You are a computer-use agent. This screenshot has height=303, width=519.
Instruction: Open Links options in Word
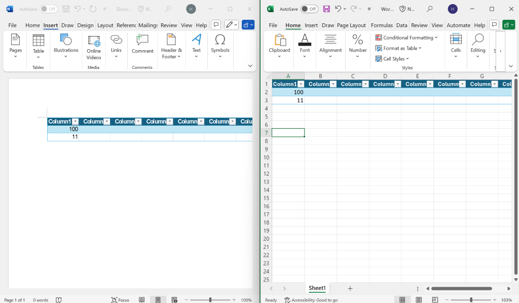point(116,46)
